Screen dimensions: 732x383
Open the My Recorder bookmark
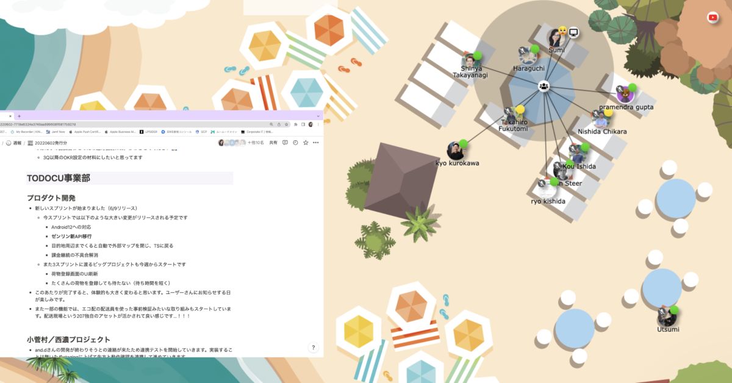pos(26,132)
